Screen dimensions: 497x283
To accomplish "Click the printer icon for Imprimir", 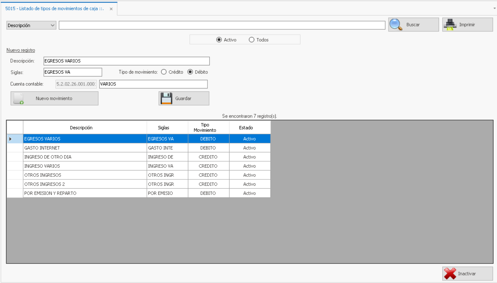I will click(x=450, y=25).
